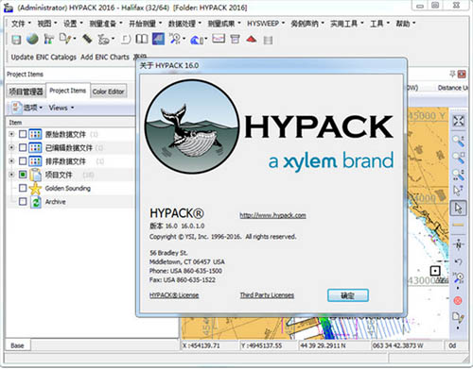Click the rotate toolbar icon

[x=126, y=40]
